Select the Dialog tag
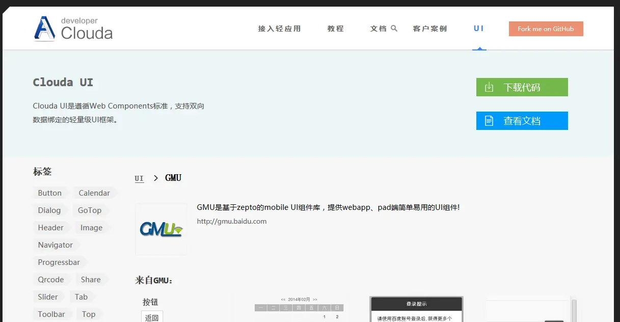 click(x=49, y=210)
